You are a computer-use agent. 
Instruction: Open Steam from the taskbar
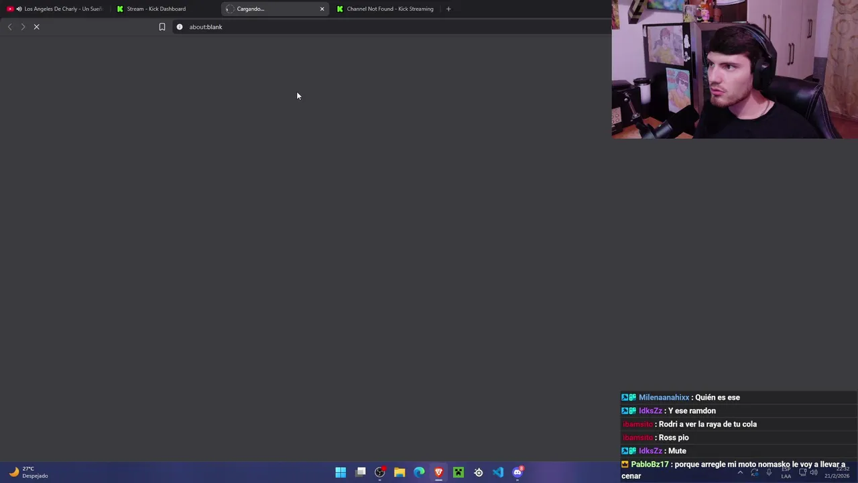pyautogui.click(x=478, y=472)
